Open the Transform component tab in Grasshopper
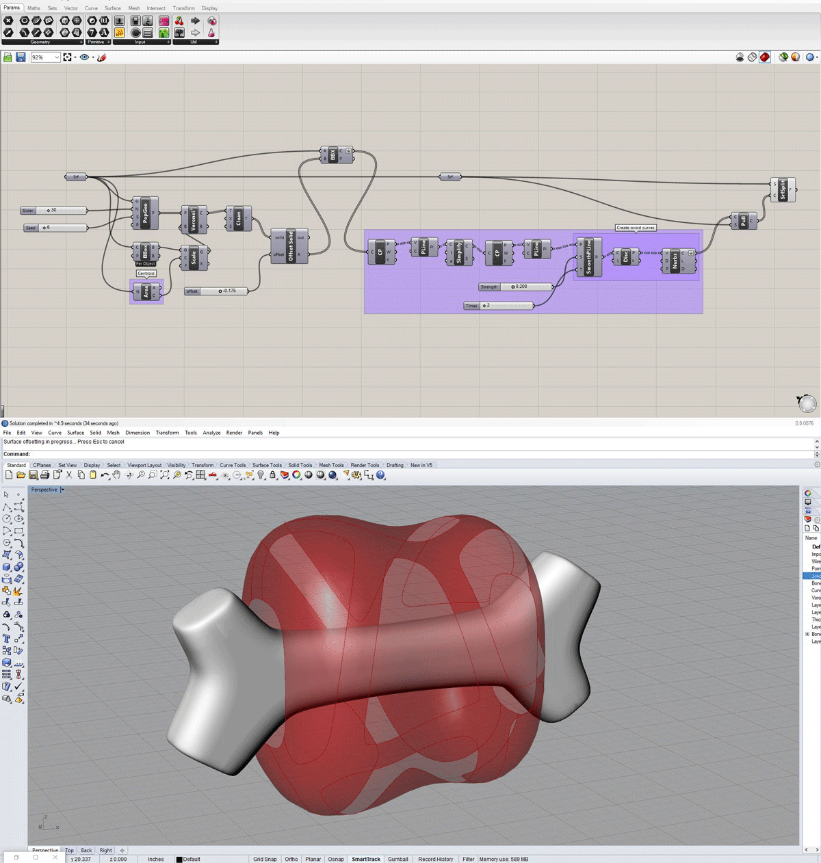Viewport: 821px width, 863px height. coord(183,8)
